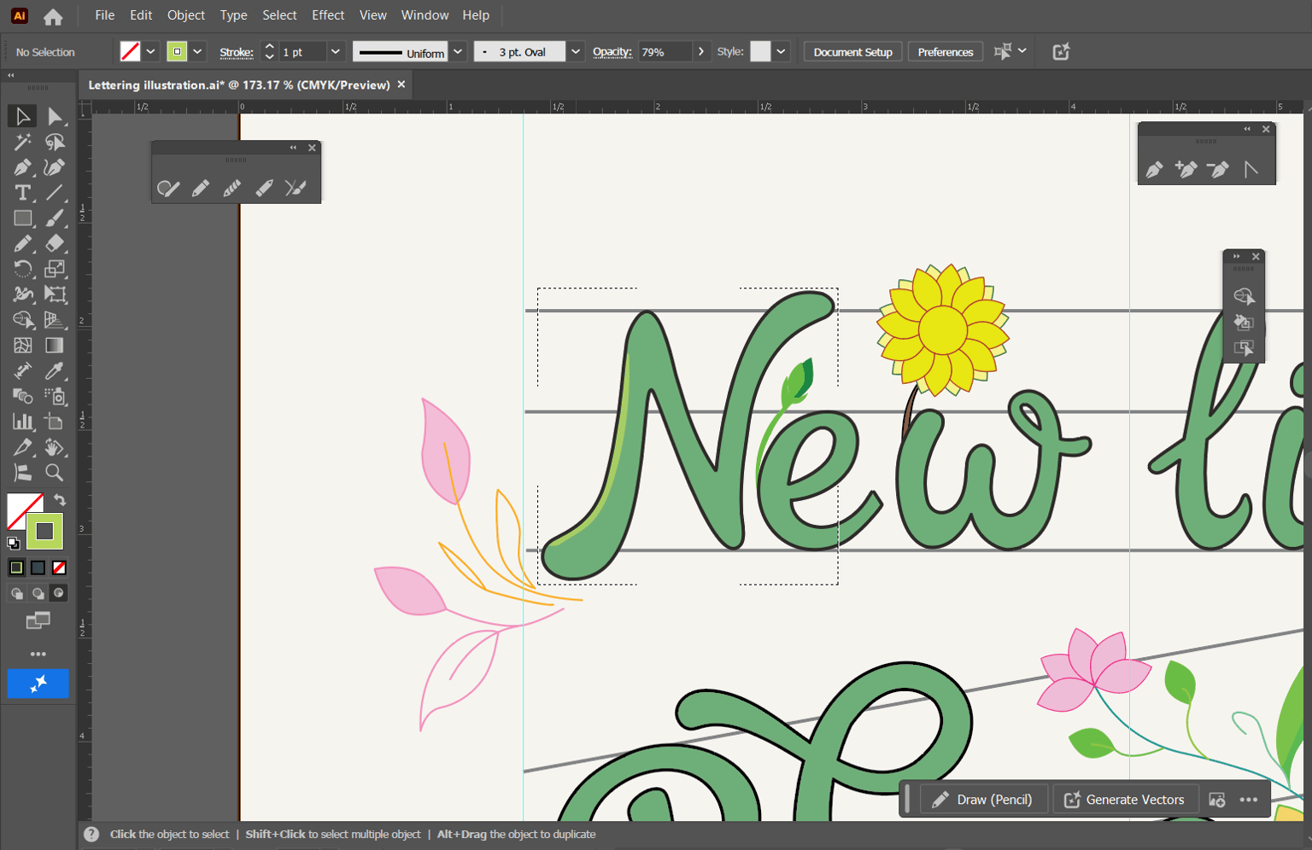Click Generate Vectors button
This screenshot has width=1312, height=850.
(x=1125, y=800)
